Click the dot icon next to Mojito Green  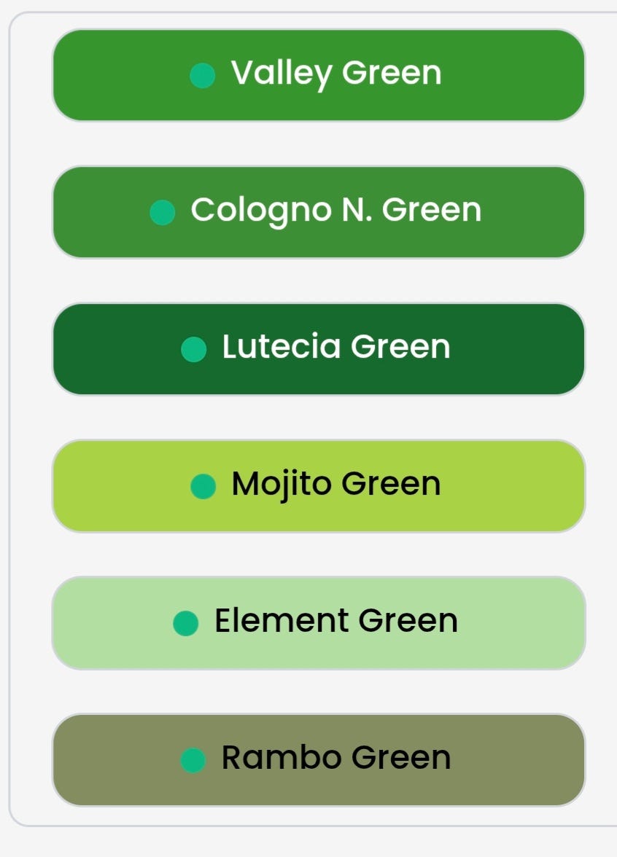coord(203,486)
